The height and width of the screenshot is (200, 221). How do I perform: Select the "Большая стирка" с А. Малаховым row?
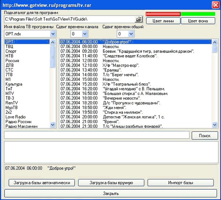pos(136,93)
